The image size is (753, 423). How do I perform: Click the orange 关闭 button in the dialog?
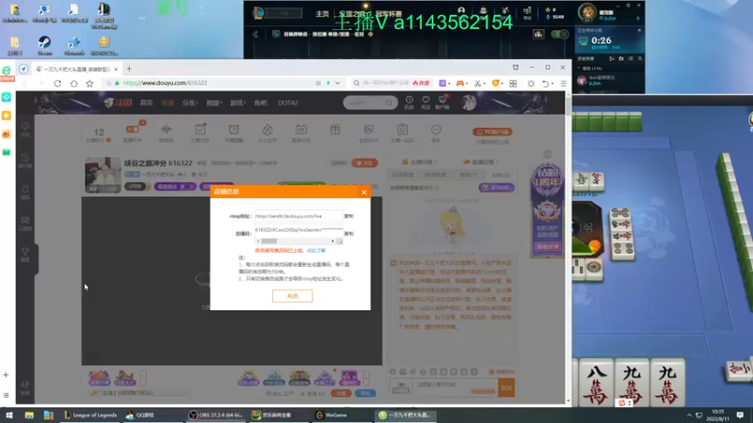coord(293,296)
